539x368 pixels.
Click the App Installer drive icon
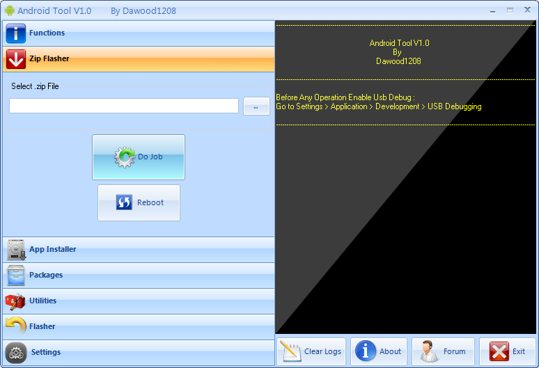(16, 250)
